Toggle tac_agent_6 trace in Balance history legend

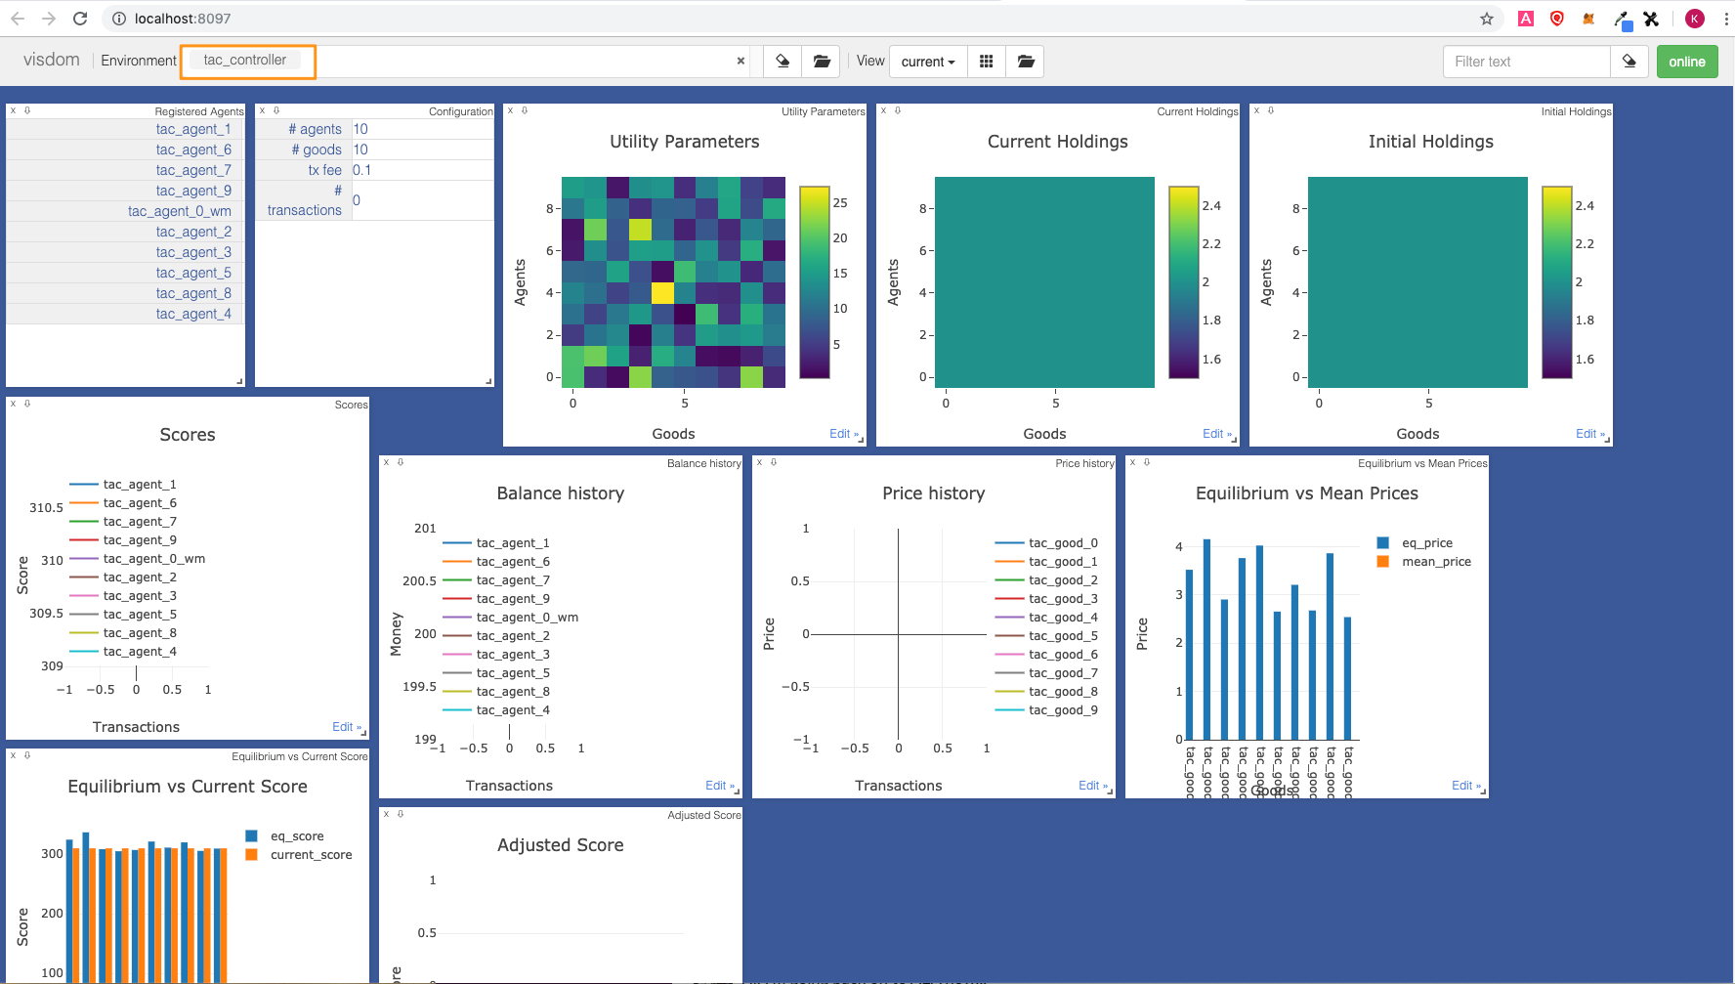pos(497,562)
